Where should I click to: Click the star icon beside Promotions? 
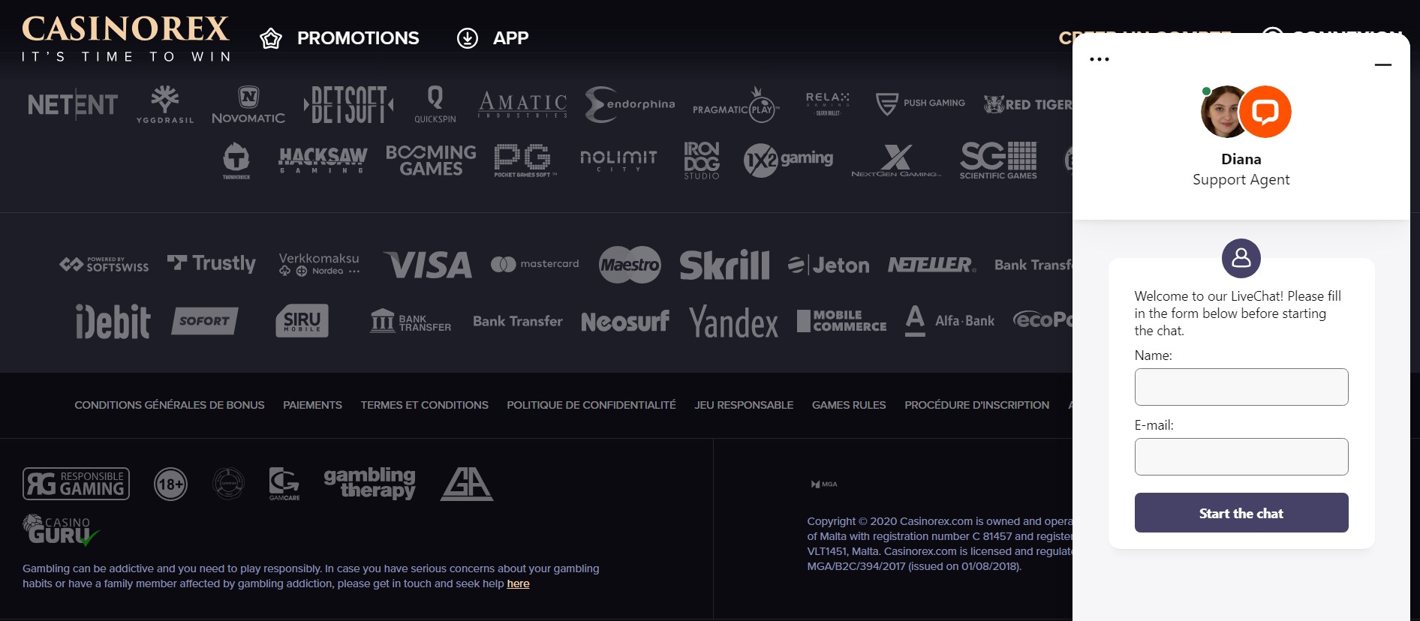(271, 38)
